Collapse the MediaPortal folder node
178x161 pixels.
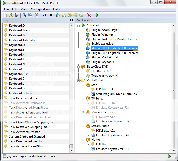(x=79, y=80)
